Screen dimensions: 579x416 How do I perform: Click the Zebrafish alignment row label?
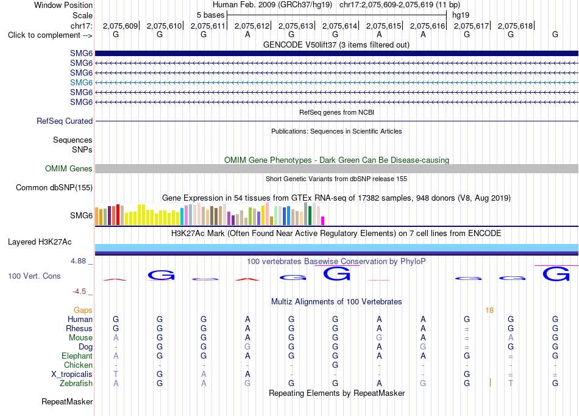76,383
